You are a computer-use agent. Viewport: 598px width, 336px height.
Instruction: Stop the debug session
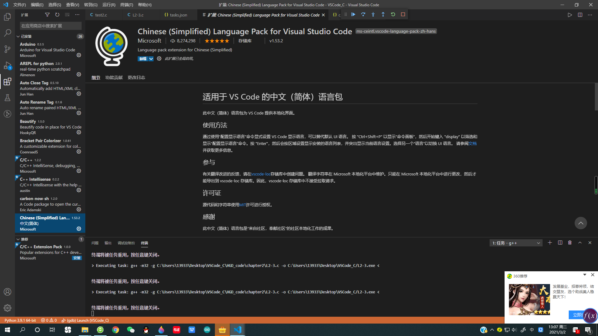point(403,14)
